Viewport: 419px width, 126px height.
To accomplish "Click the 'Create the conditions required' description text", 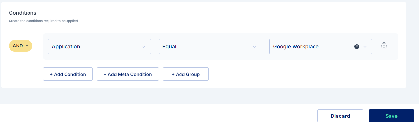I will pos(43,21).
